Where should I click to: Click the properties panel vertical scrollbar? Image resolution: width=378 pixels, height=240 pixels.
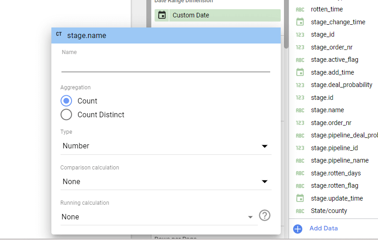pyautogui.click(x=286, y=24)
